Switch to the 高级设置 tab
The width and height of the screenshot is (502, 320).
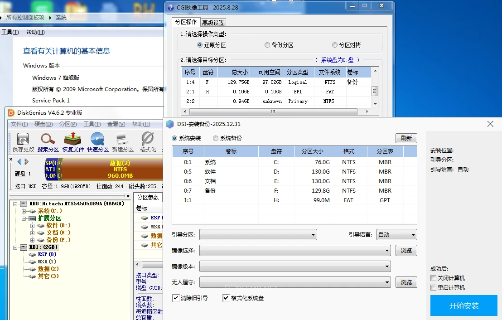[x=213, y=22]
